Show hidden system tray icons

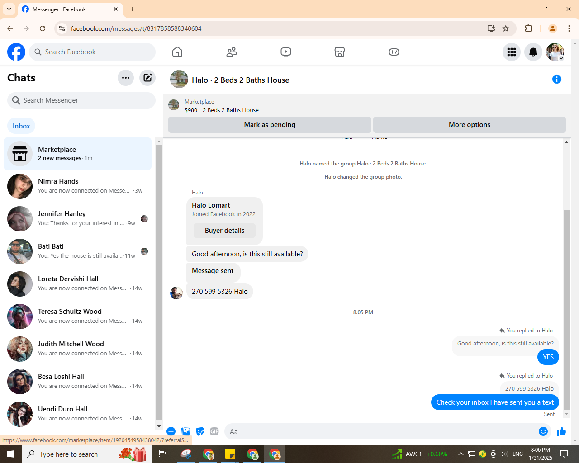(460, 454)
